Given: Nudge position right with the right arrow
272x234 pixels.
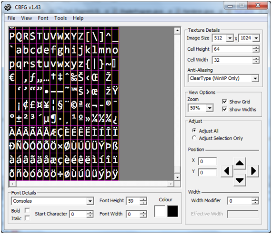Looking at the screenshot, I should click(x=253, y=171).
